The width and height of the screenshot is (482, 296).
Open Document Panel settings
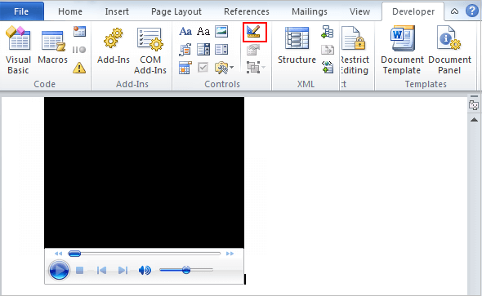pyautogui.click(x=449, y=51)
